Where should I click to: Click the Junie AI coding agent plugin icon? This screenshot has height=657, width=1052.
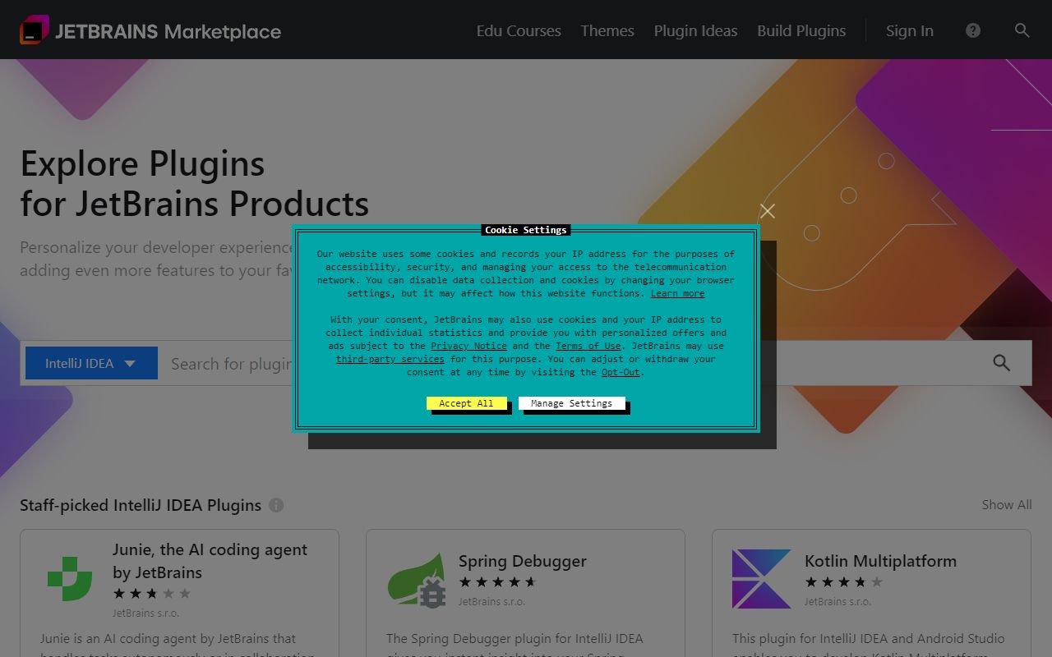70,579
